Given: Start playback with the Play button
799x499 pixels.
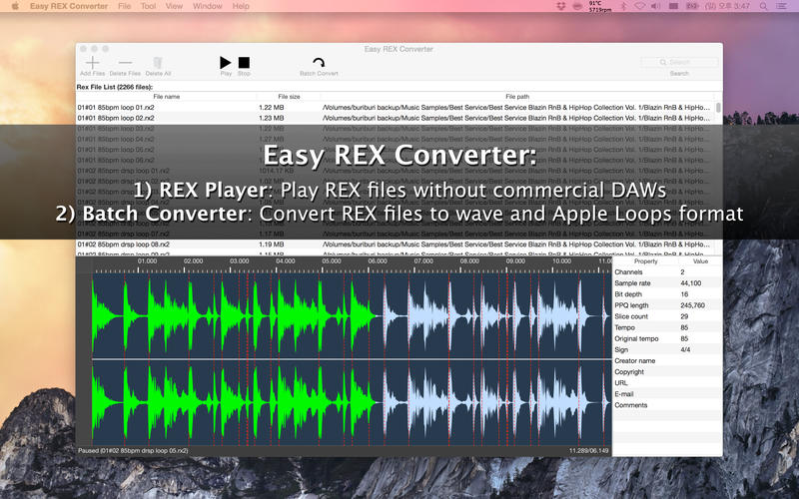Looking at the screenshot, I should [226, 63].
